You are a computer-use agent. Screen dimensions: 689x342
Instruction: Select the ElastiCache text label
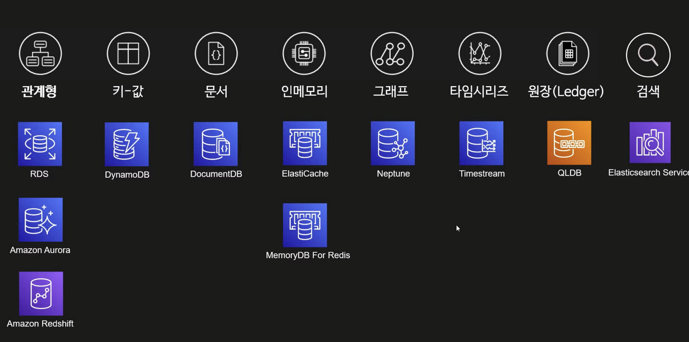point(305,173)
